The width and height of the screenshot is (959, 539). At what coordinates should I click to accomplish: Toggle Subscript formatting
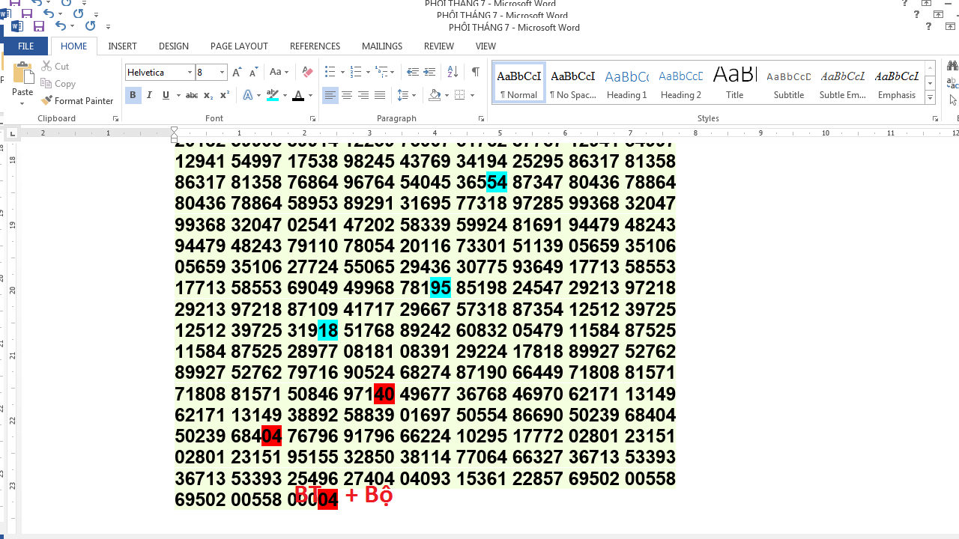208,95
